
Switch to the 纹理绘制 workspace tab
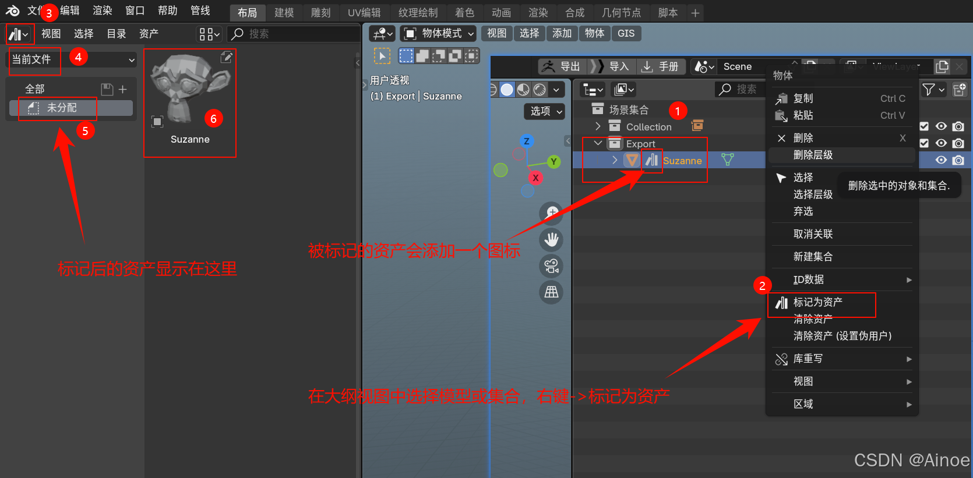pos(418,12)
